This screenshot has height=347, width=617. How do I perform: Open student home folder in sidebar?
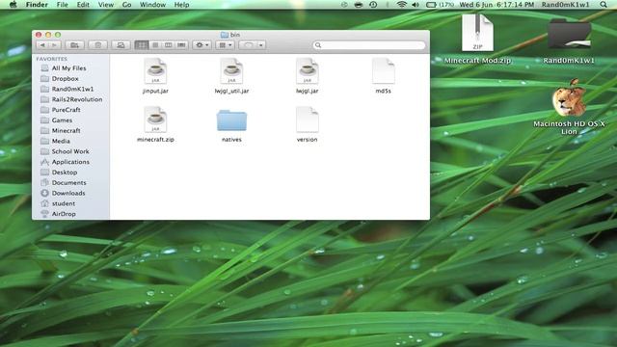pyautogui.click(x=64, y=203)
